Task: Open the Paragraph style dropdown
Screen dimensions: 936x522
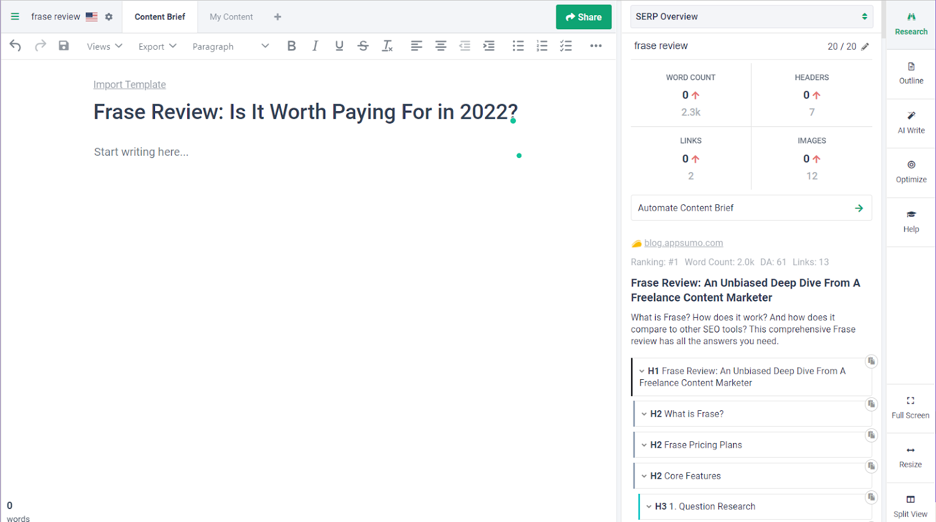Action: coord(230,46)
